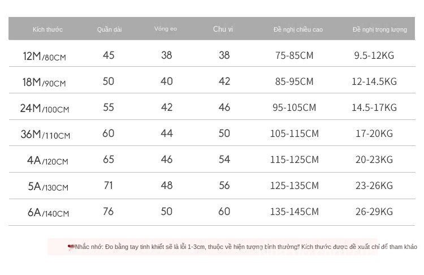Click the 75-85CM height cell

[294, 55]
